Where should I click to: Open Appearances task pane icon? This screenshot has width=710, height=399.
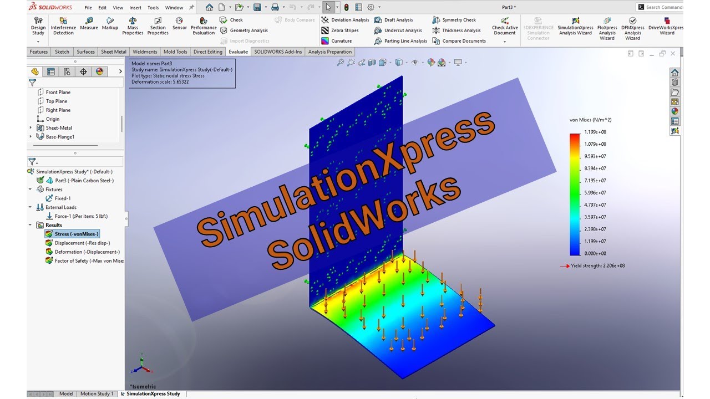click(x=674, y=111)
